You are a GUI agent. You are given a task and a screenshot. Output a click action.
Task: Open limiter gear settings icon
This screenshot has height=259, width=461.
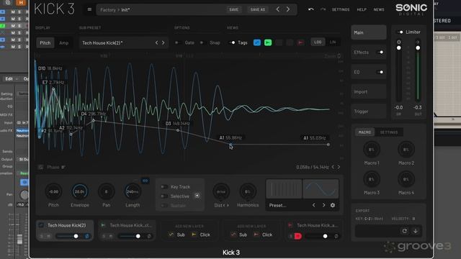pyautogui.click(x=398, y=42)
